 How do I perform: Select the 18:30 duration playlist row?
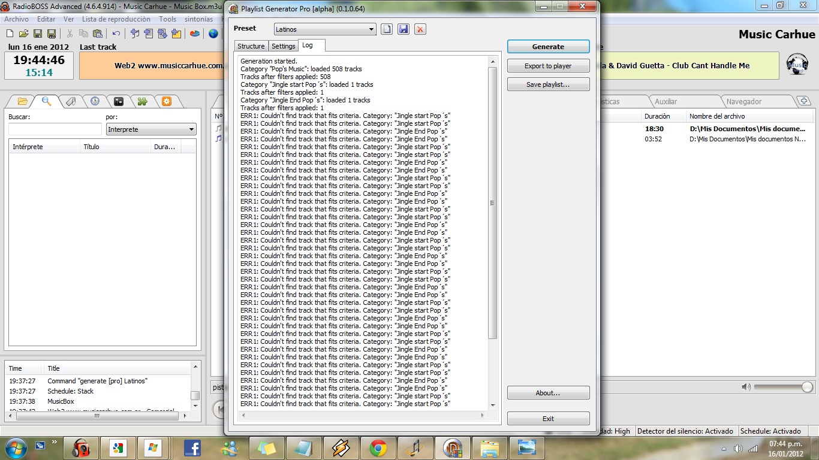click(707, 129)
